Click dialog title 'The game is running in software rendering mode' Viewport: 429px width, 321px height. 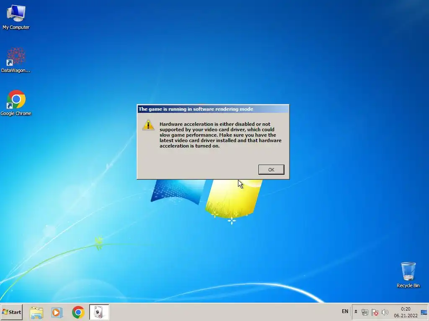[196, 109]
